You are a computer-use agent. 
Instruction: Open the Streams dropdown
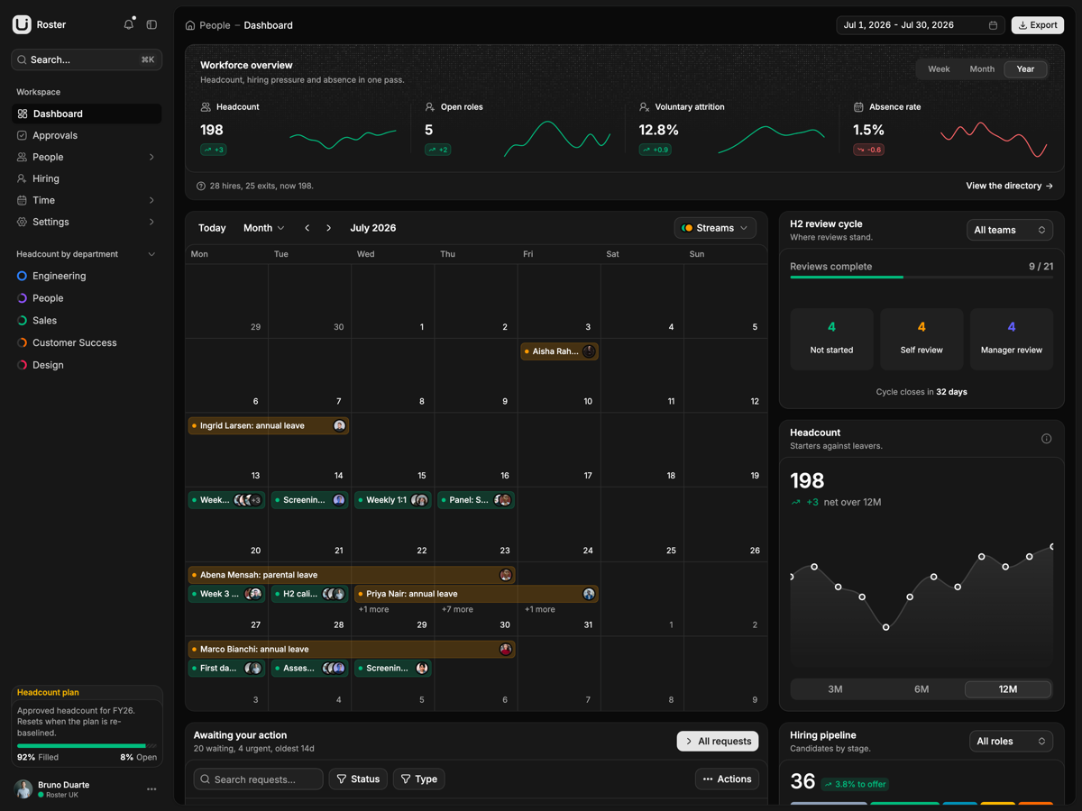pos(715,228)
